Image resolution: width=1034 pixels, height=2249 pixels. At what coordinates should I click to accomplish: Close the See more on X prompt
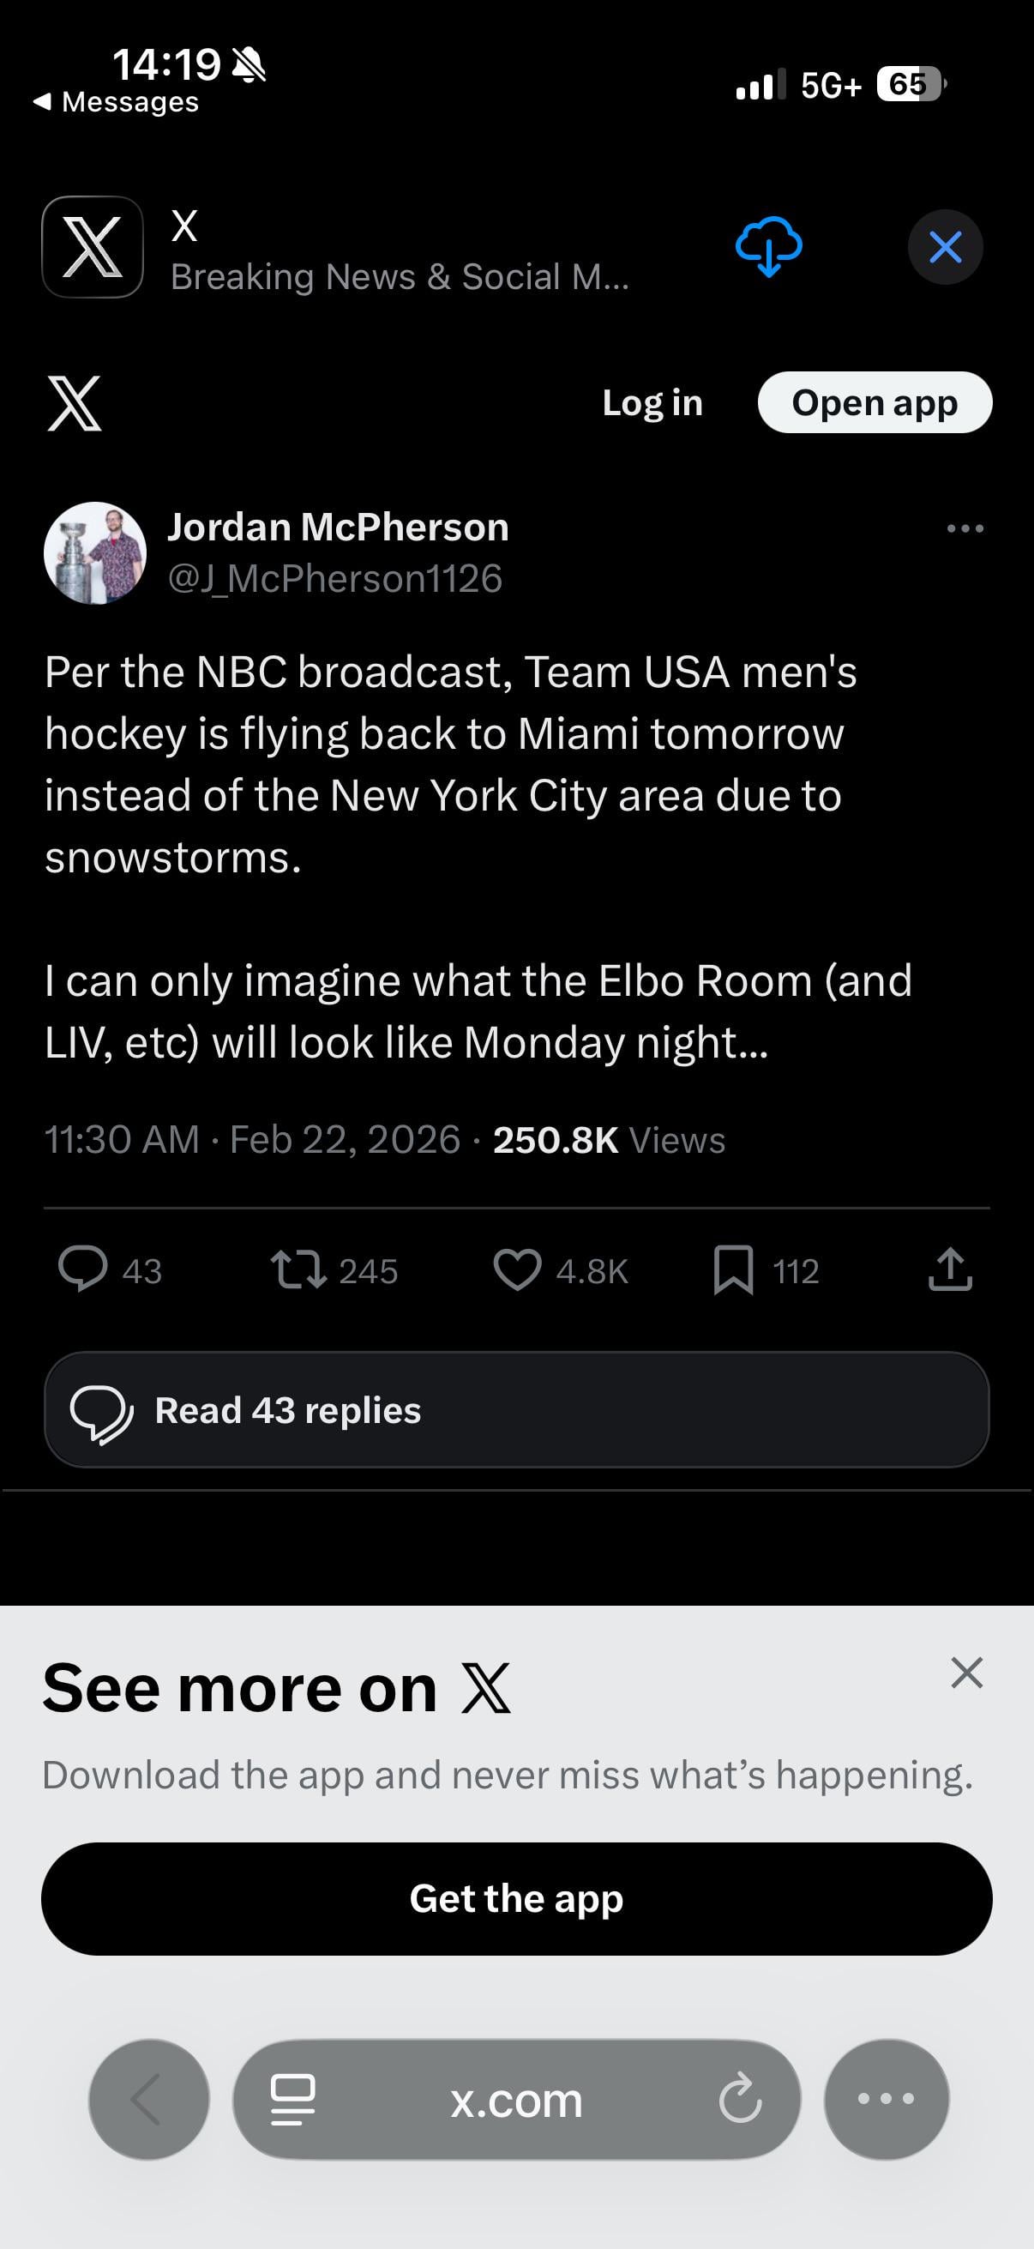[966, 1673]
